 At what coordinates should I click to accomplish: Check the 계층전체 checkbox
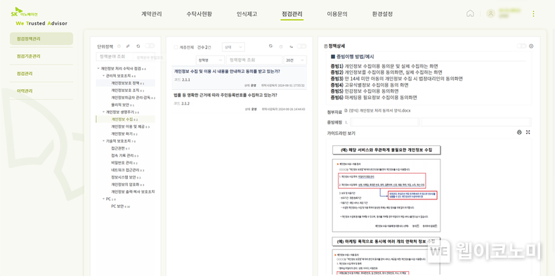click(x=176, y=47)
